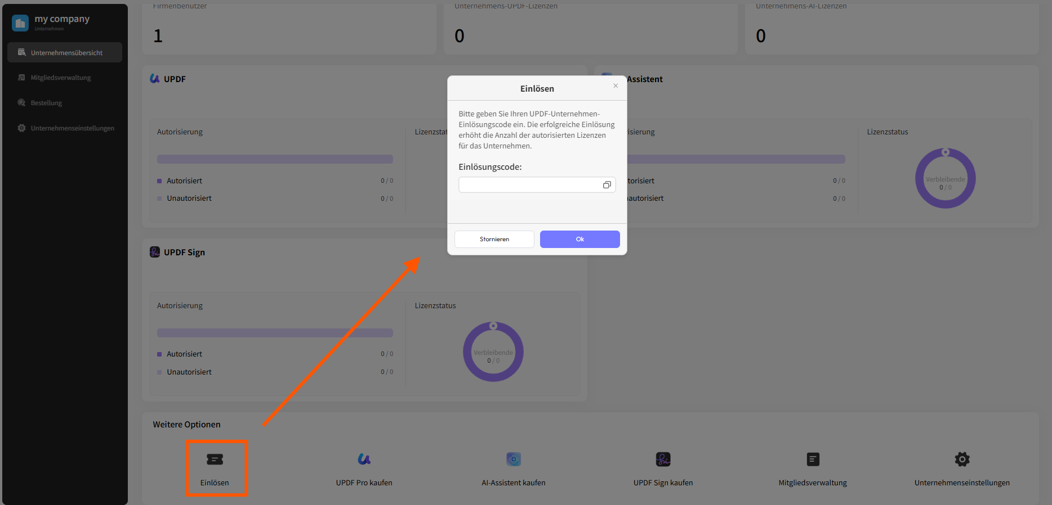
Task: Click the Unternehmensübersicht sidebar icon
Action: (x=21, y=52)
